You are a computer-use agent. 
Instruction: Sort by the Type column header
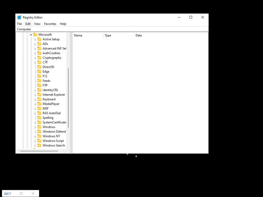[x=118, y=35]
